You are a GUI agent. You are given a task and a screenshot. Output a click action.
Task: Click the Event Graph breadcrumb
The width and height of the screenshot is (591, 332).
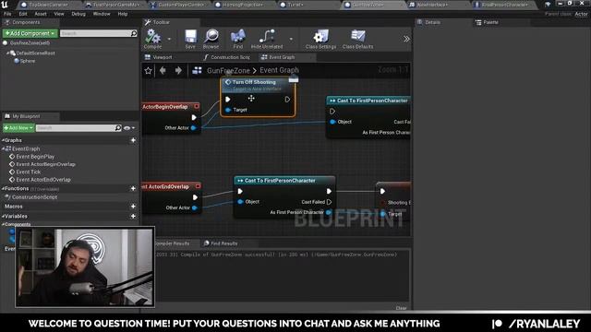(279, 70)
